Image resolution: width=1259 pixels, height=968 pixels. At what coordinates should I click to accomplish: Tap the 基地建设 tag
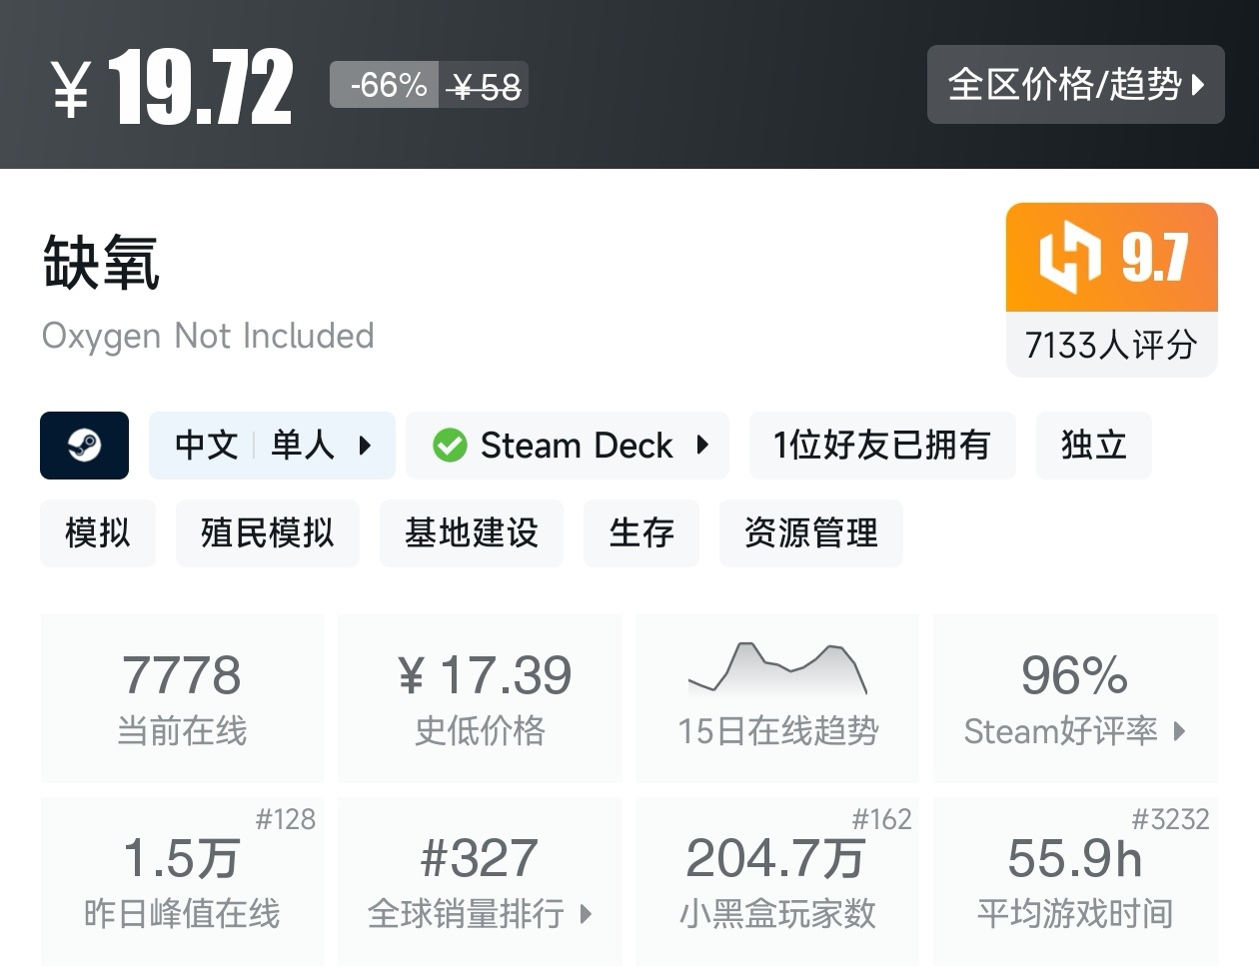point(471,533)
